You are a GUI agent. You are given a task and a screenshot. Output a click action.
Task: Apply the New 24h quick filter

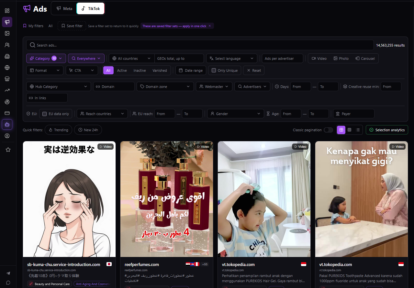tap(88, 130)
